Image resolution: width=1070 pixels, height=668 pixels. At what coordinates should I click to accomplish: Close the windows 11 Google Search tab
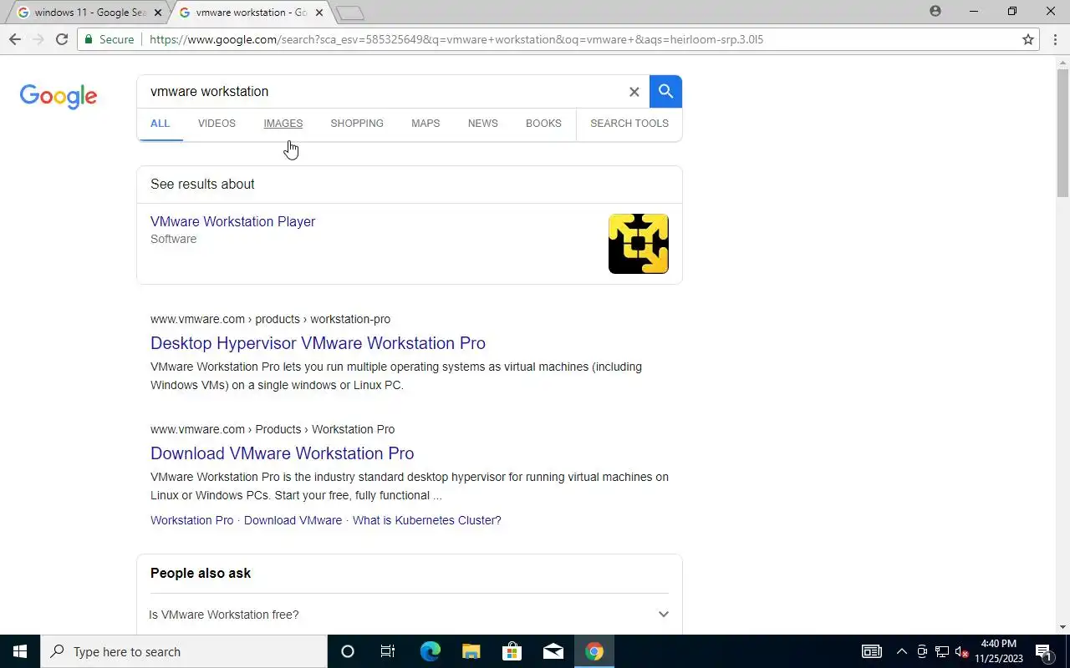pyautogui.click(x=158, y=13)
